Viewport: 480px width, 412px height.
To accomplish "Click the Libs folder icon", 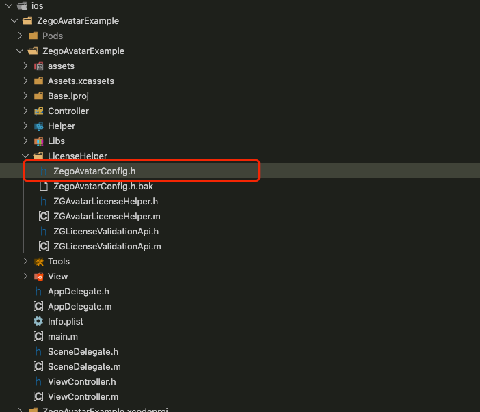I will (x=38, y=141).
